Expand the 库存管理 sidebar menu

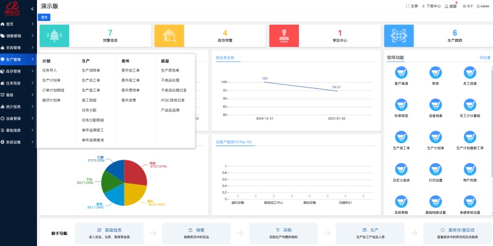(18, 72)
